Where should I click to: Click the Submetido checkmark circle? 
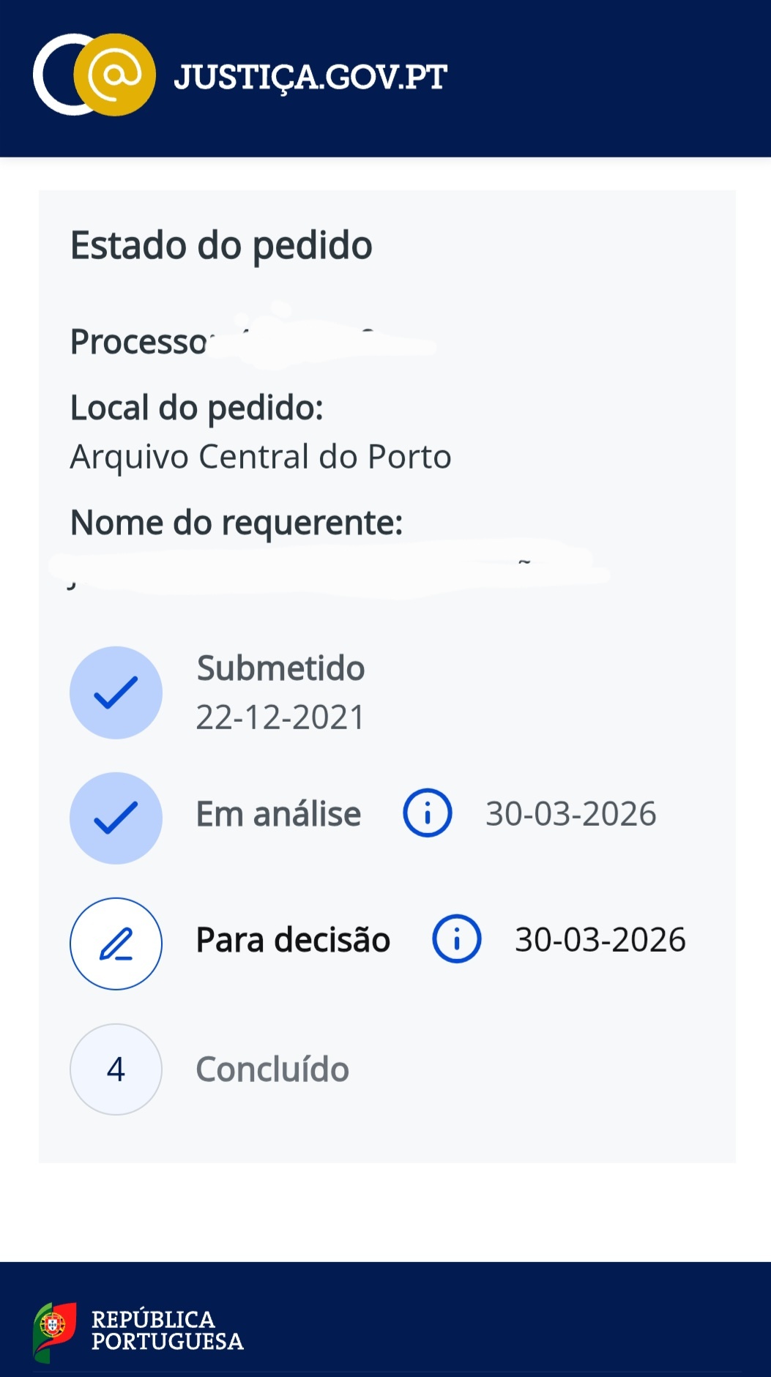[x=116, y=693]
